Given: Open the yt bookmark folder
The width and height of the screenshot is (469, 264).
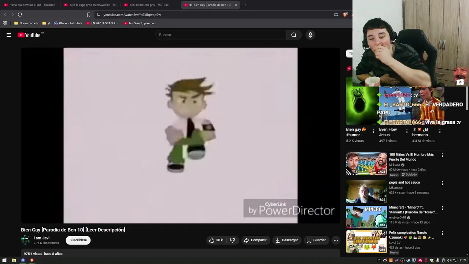Looking at the screenshot, I should point(46,23).
